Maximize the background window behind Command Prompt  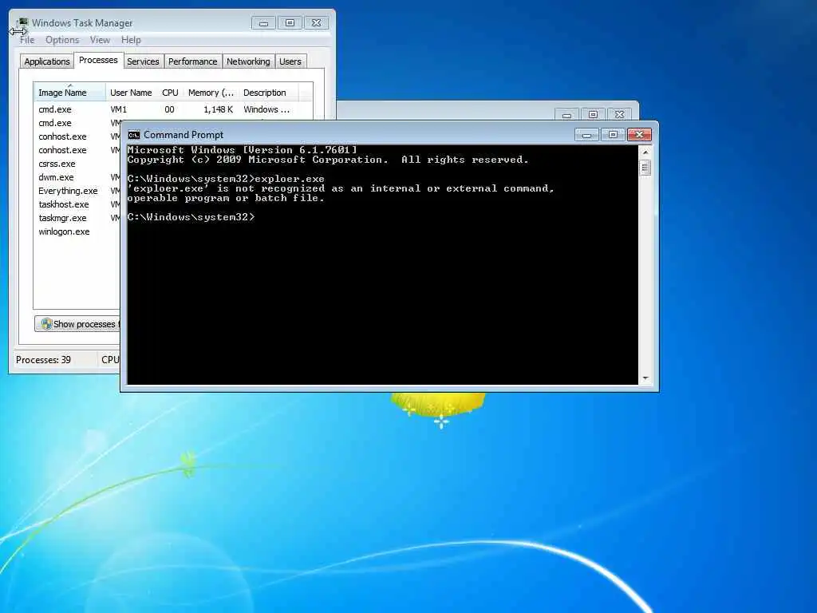[x=593, y=115]
